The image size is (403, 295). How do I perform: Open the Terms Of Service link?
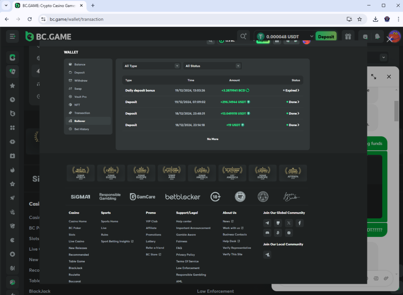pyautogui.click(x=187, y=261)
